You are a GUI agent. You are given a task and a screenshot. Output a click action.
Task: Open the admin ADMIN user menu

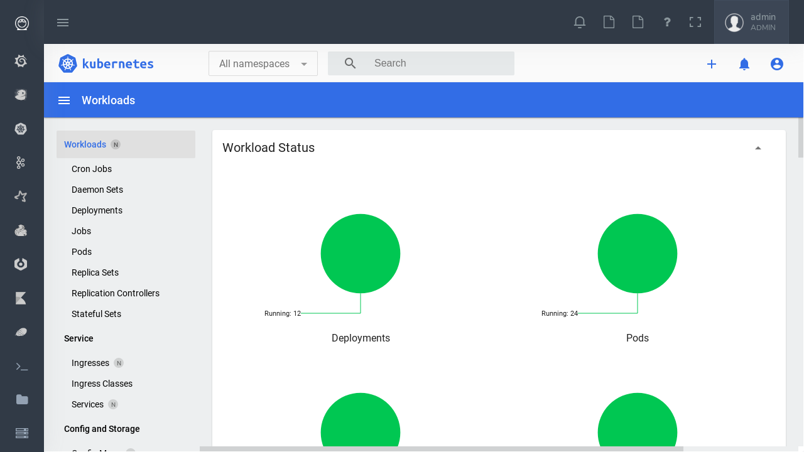(x=751, y=22)
